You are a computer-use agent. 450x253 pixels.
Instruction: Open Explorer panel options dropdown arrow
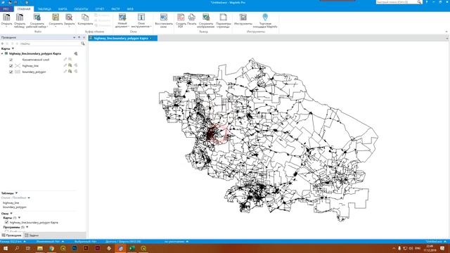tap(74, 37)
